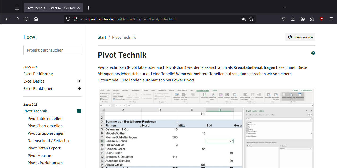Reload the page with the refresh icon
337x168 pixels.
27,19
